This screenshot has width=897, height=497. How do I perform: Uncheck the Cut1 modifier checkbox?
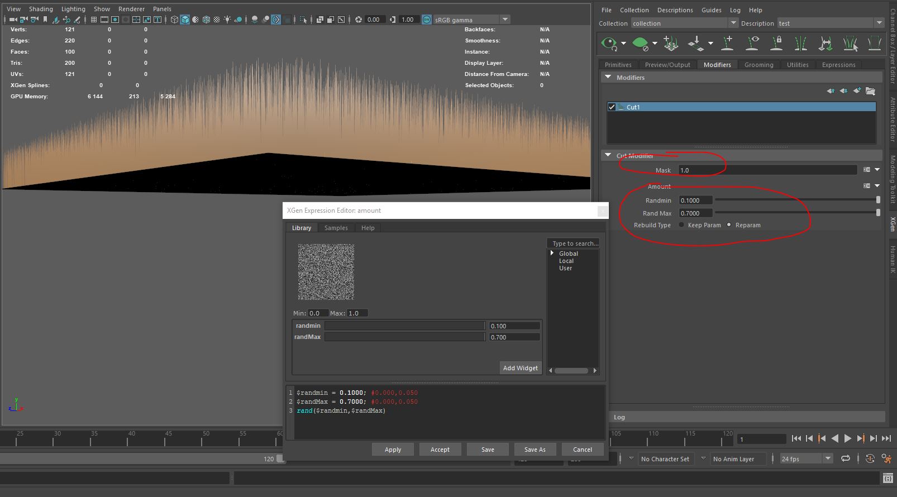tap(612, 107)
